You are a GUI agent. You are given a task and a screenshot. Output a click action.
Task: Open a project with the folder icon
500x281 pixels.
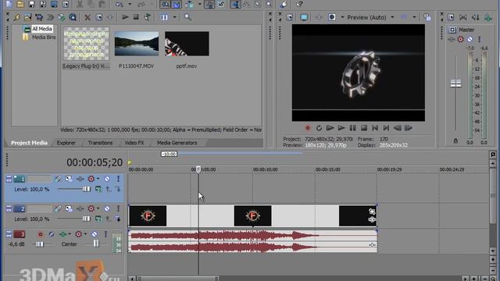20,4
